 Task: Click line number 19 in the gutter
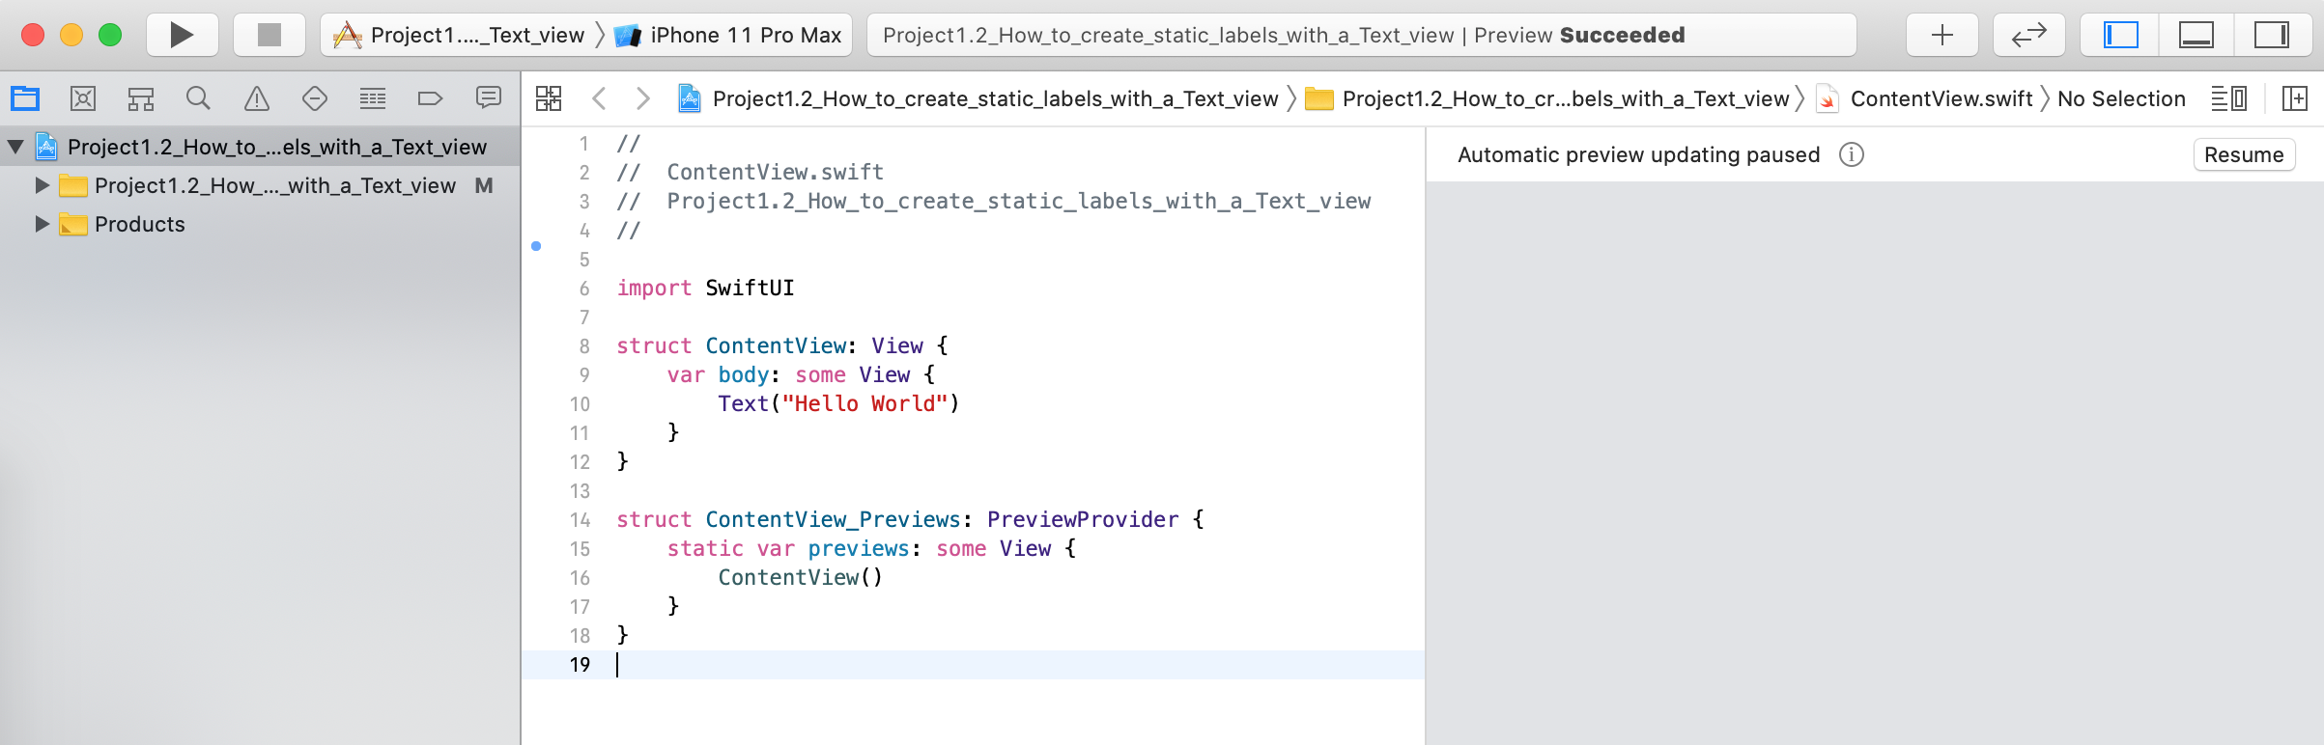[x=580, y=664]
